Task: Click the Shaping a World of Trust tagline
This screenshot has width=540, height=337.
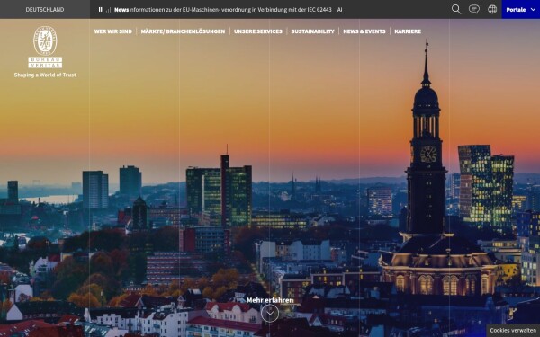Action: 45,75
